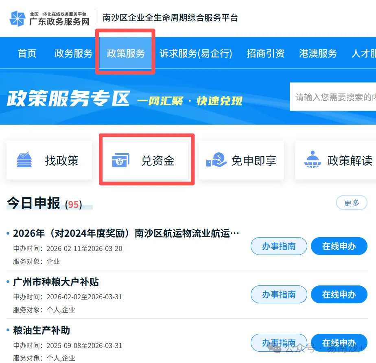Open the 政务服务 navigation tab
Screen dimensions: 376x363
[73, 53]
